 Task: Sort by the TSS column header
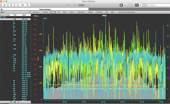(x=15, y=15)
